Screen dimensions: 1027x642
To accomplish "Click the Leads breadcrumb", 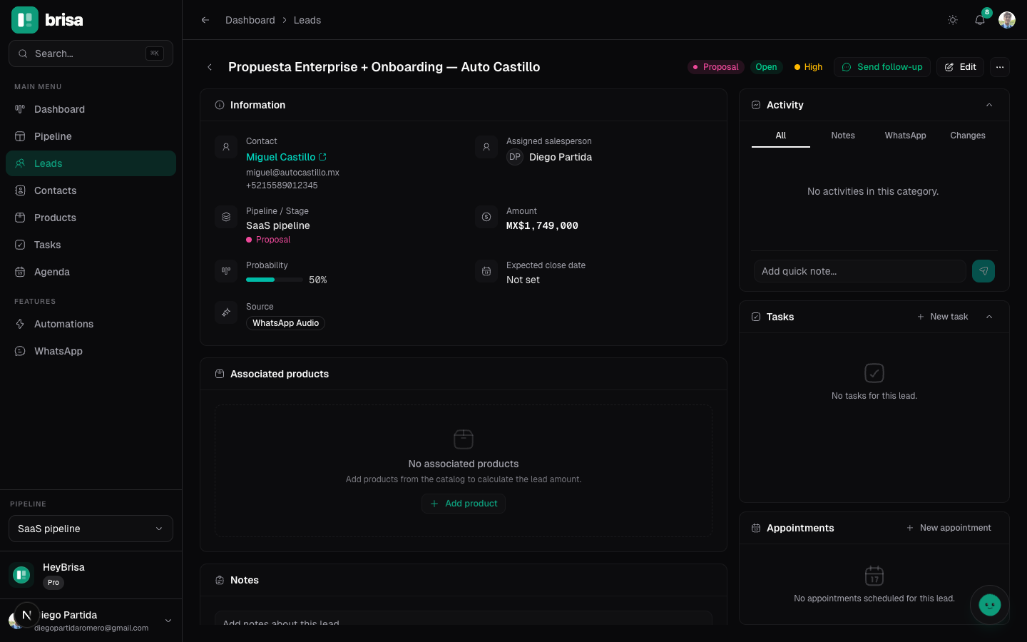I will [x=307, y=20].
